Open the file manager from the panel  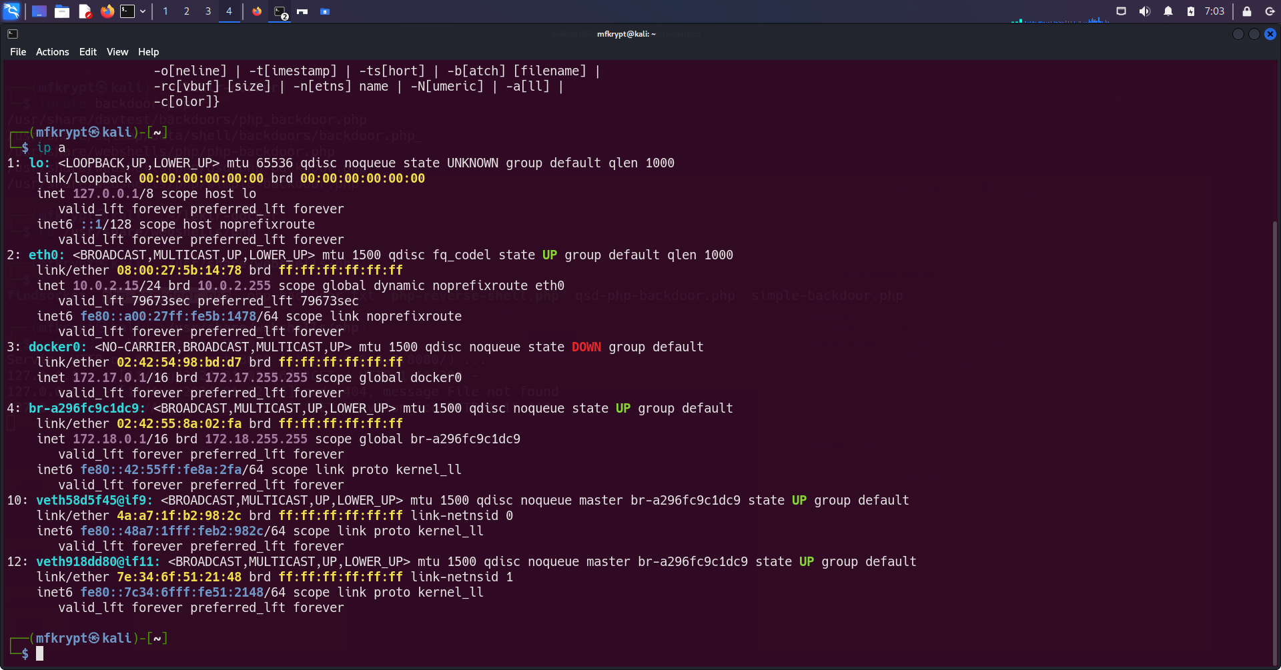(62, 11)
